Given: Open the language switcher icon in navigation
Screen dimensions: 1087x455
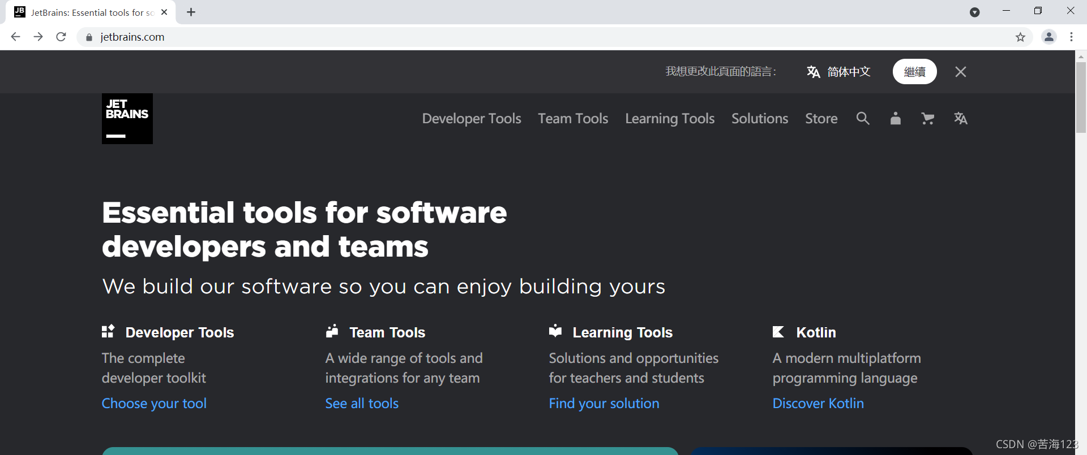Looking at the screenshot, I should (960, 118).
